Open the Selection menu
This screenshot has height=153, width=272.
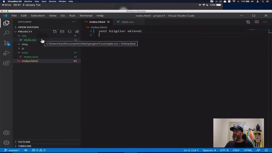[38, 16]
